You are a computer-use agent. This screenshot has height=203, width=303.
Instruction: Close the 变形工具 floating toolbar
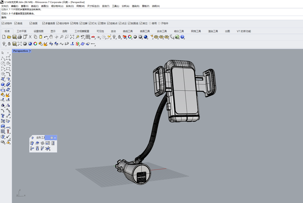coord(55,138)
